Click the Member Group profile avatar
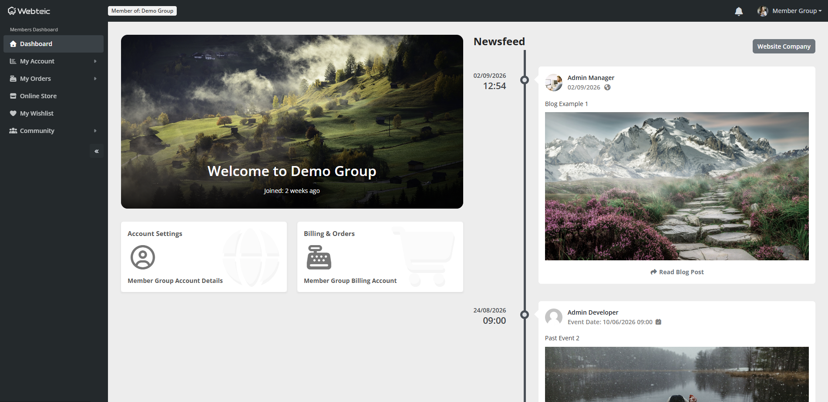 point(763,11)
